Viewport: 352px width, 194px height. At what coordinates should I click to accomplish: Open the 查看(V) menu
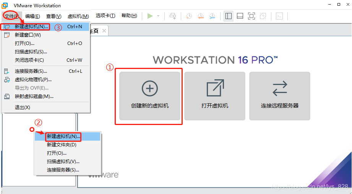point(54,16)
